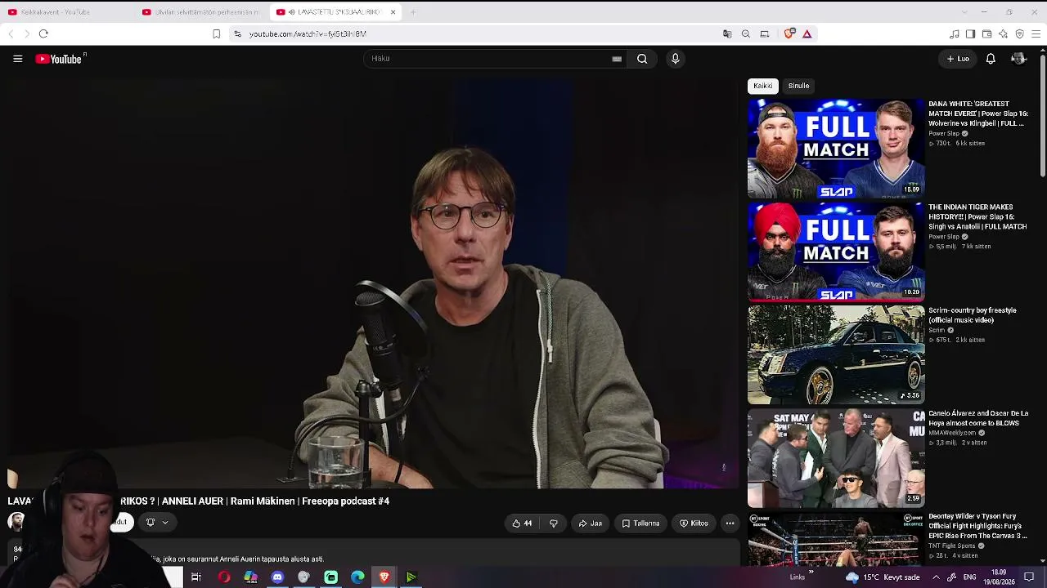Close the active LAVASTETTU tab
The height and width of the screenshot is (588, 1047).
coord(393,12)
